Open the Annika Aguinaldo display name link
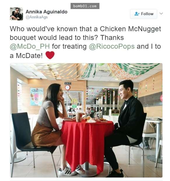The width and height of the screenshot is (170, 181). click(46, 12)
